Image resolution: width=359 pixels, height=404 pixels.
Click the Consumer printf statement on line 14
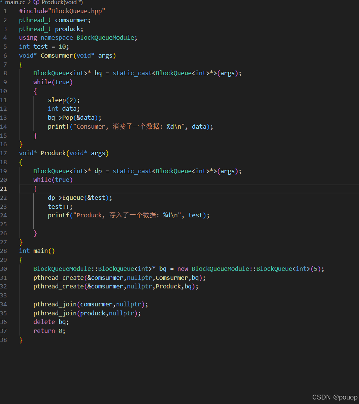tap(130, 126)
